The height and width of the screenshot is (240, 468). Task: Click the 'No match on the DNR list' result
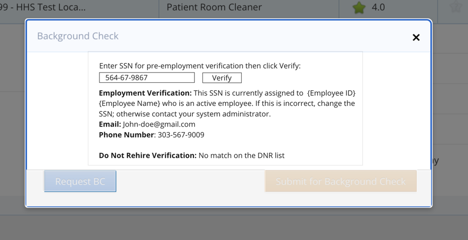tap(241, 155)
